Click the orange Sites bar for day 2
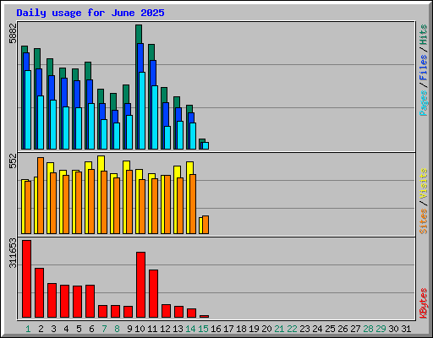The height and width of the screenshot is (338, 433). point(41,195)
